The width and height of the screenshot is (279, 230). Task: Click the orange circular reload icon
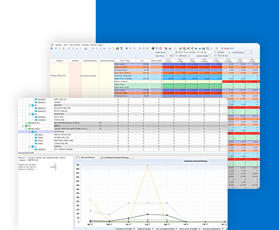[175, 48]
